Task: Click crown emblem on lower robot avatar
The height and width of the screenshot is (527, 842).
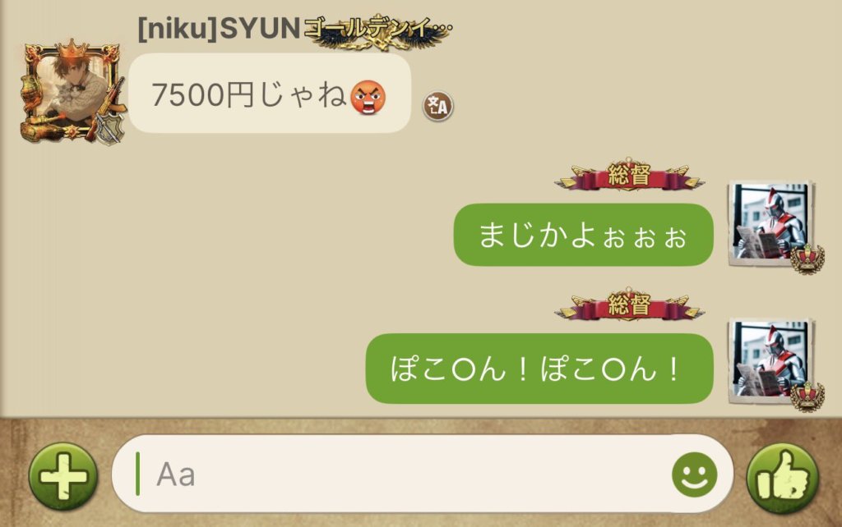Action: point(807,396)
